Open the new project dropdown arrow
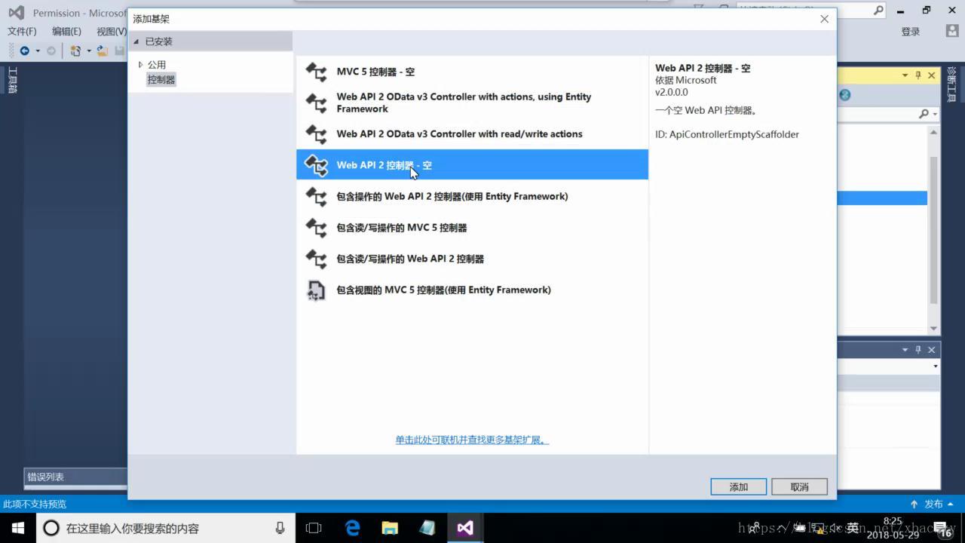This screenshot has width=965, height=543. (x=88, y=51)
